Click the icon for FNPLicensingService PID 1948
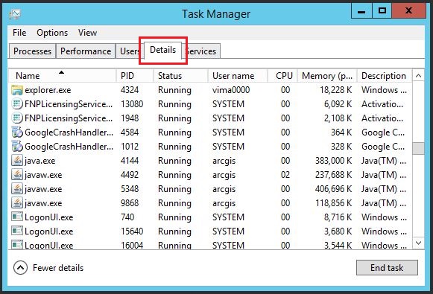This screenshot has width=433, height=294. (17, 118)
